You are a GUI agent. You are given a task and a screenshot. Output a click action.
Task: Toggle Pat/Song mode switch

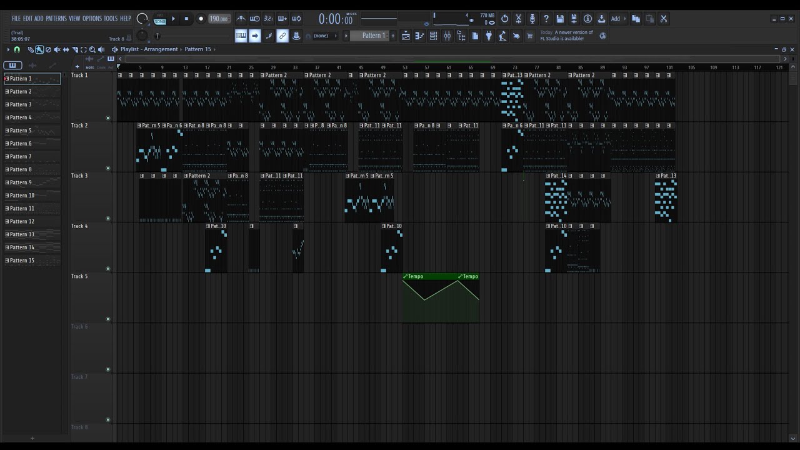160,19
